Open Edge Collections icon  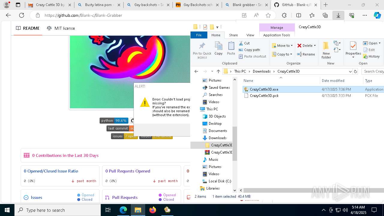325,15
